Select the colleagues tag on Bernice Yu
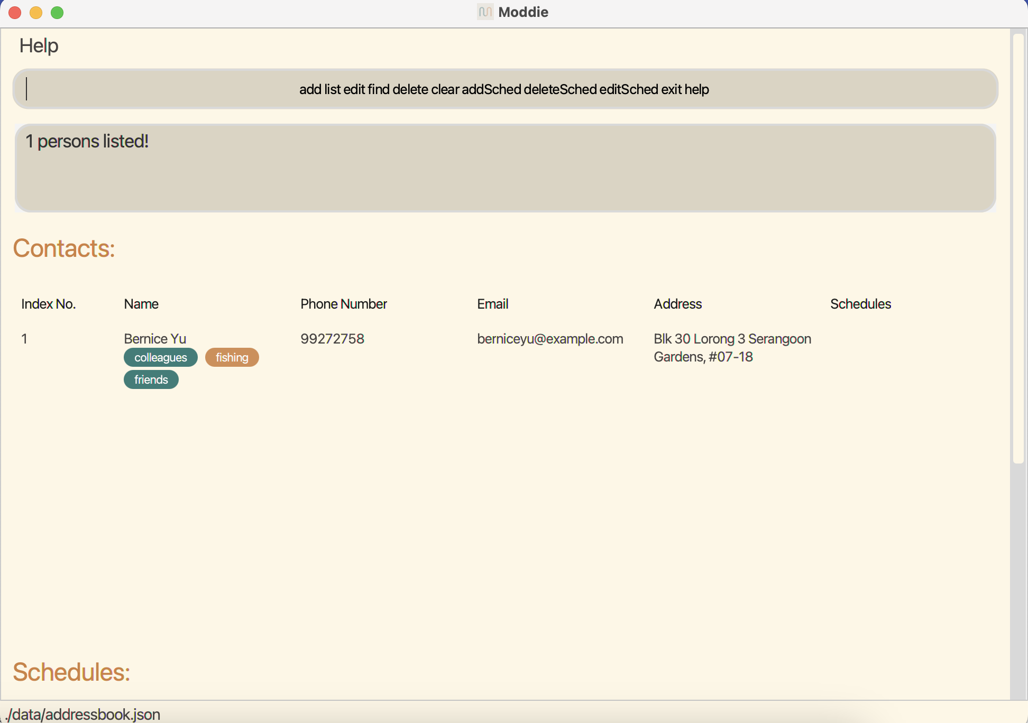 click(x=160, y=357)
